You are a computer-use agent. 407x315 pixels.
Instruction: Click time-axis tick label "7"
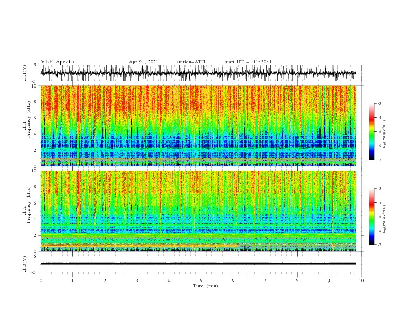coord(265,281)
